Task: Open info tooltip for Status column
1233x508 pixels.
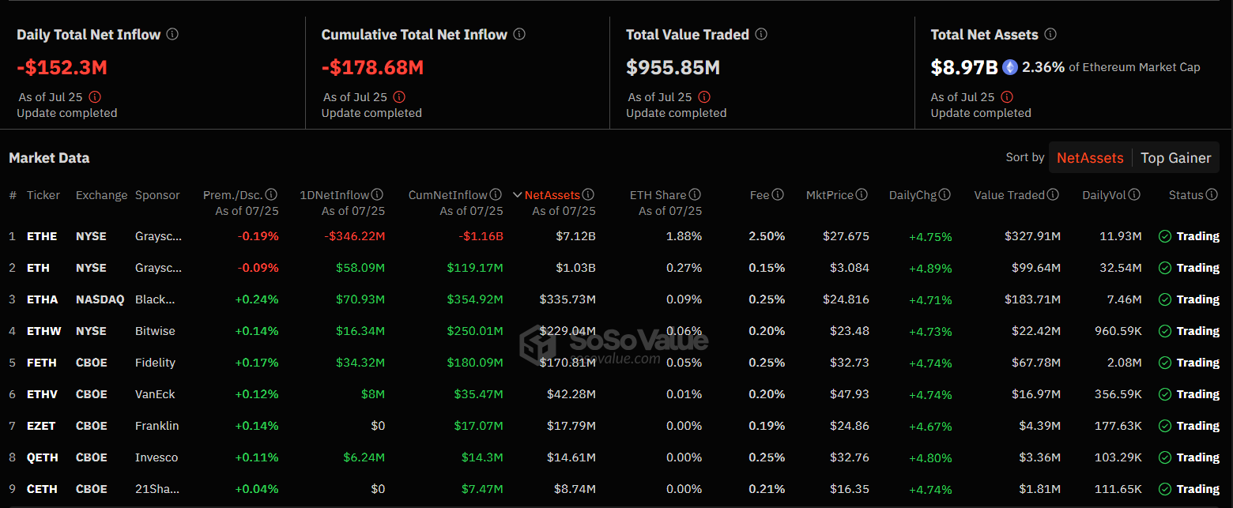Action: [1212, 194]
